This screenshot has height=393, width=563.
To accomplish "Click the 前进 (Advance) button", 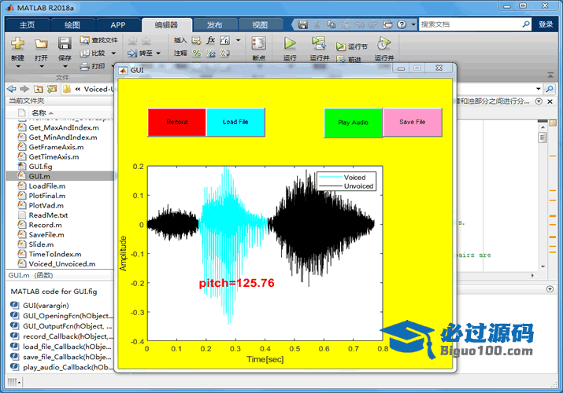I will tap(349, 60).
